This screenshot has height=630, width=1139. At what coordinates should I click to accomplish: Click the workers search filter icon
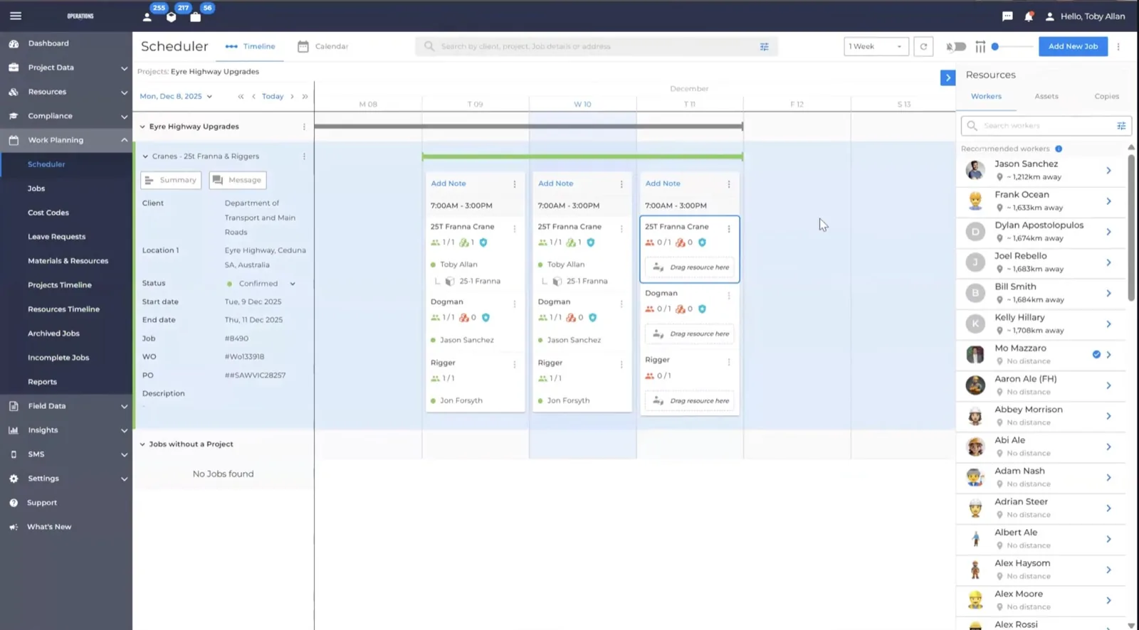pos(1121,126)
